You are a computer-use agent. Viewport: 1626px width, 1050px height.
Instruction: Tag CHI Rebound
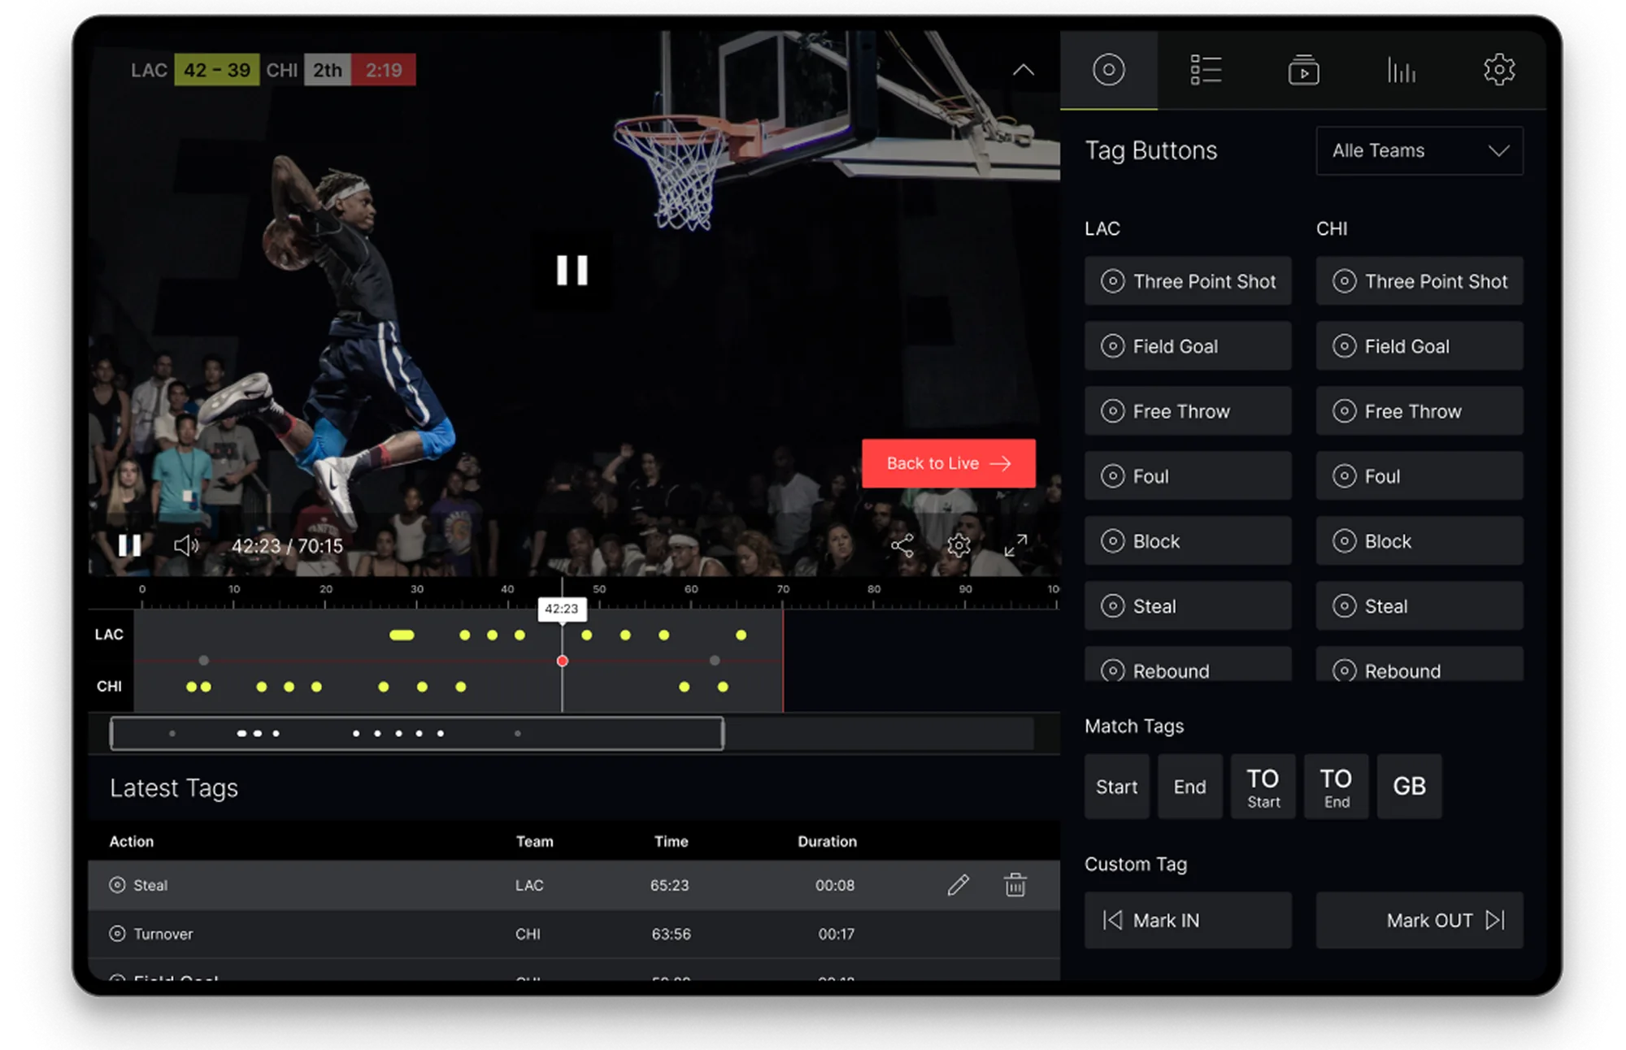tap(1419, 665)
